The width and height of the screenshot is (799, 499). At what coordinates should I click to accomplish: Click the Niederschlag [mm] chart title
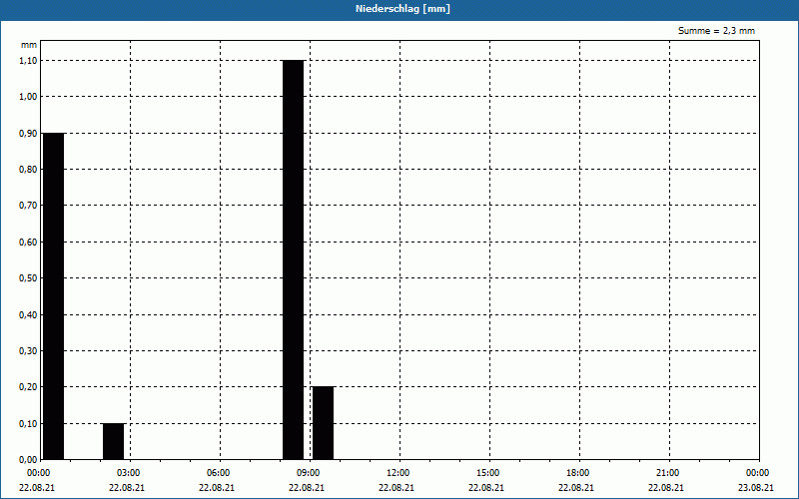click(x=402, y=9)
